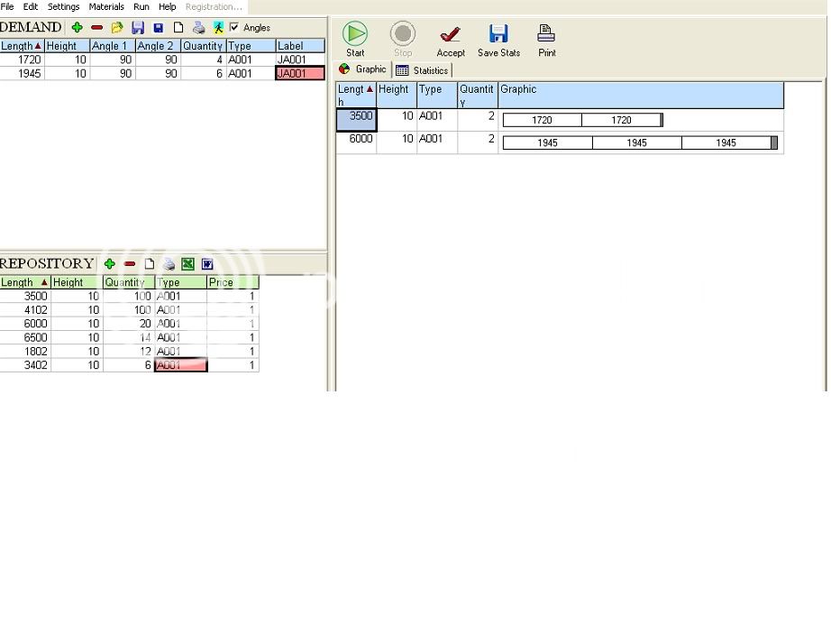Viewport: 831px width, 624px height.
Task: Add a new stock row in Repository
Action: (x=110, y=264)
